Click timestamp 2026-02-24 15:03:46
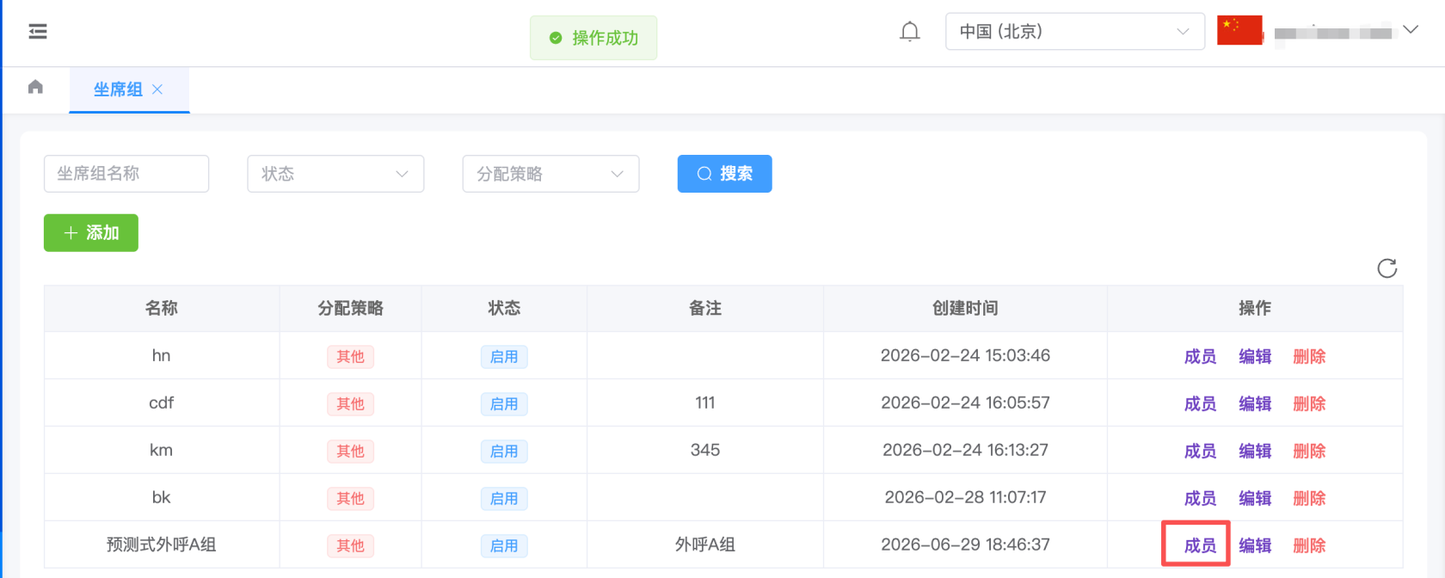Screen dimensions: 1445x578 pos(965,356)
